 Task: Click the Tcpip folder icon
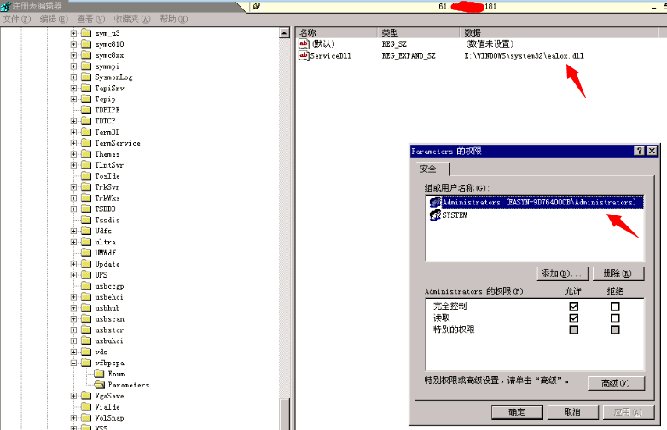[x=86, y=99]
